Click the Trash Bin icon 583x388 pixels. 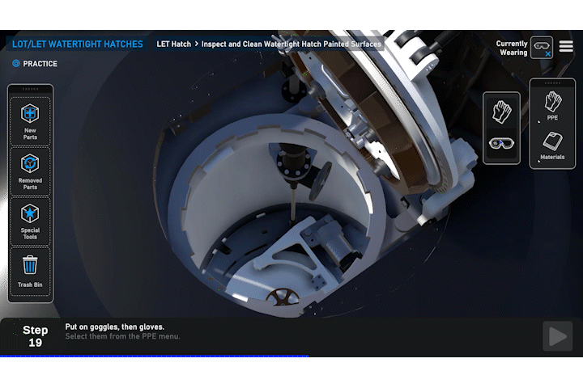[x=30, y=269]
